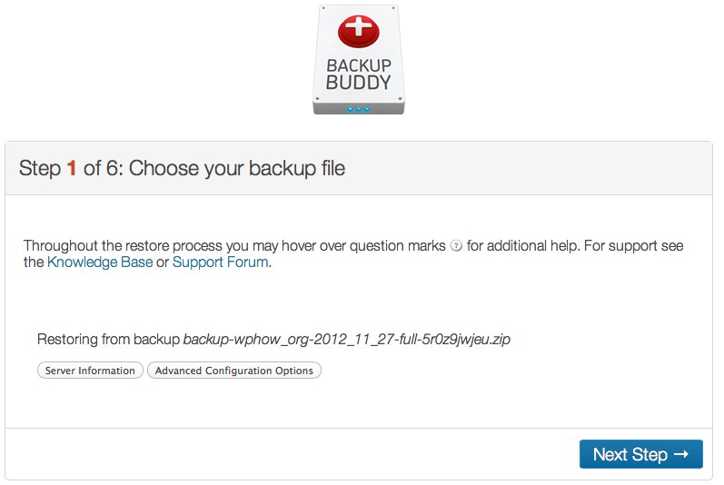Click the 'Choose your backup file' heading
This screenshot has width=724, height=485.
[x=237, y=168]
